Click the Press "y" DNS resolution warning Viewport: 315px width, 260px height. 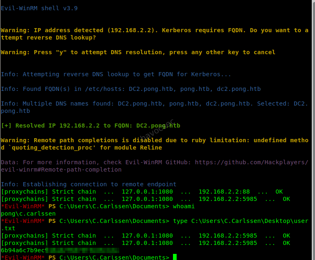click(138, 52)
